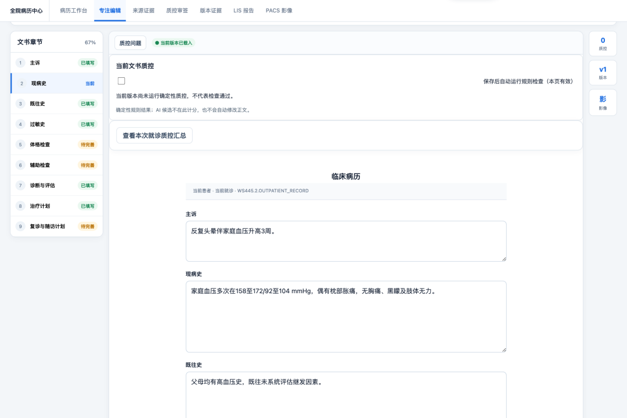Click the 当前文书质控 heading
Screen dimensions: 627x418
[135, 66]
